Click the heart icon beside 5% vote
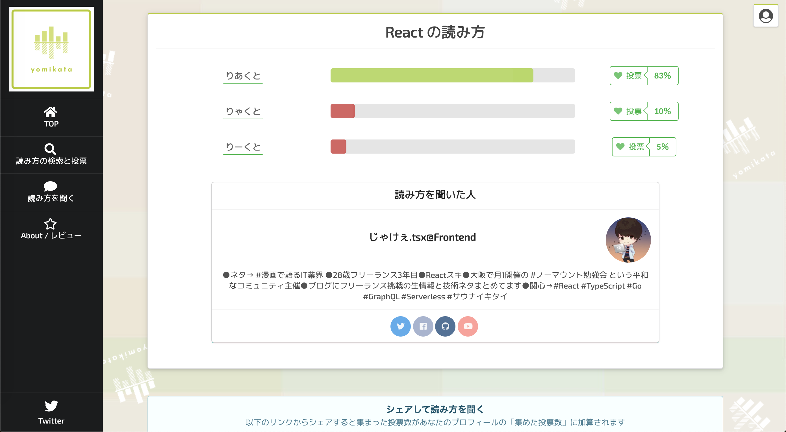The width and height of the screenshot is (786, 432). click(620, 147)
